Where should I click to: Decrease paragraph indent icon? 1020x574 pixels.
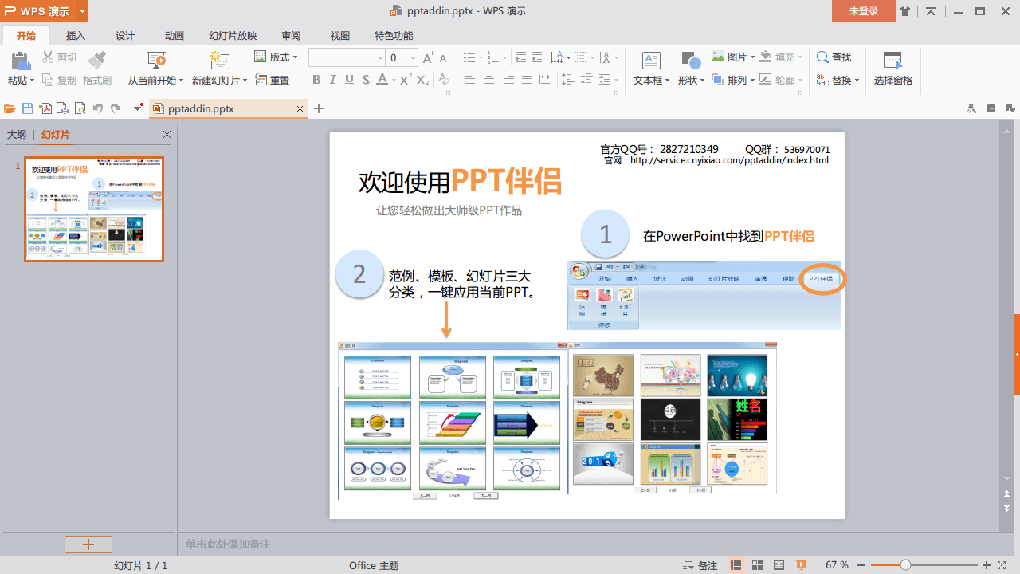pyautogui.click(x=521, y=57)
